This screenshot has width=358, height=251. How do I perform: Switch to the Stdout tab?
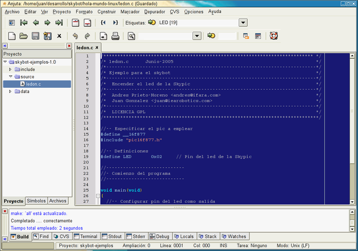coord(112,236)
